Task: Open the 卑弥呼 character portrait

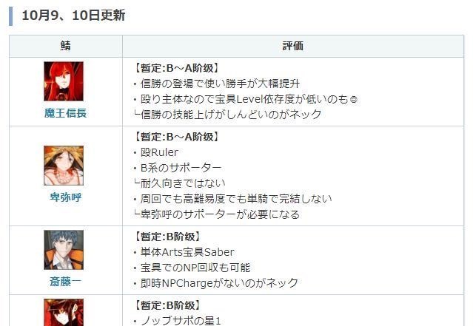Action: click(64, 166)
